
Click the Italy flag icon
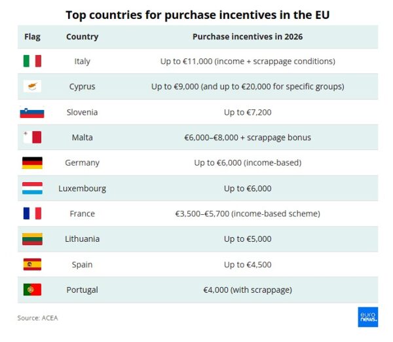(x=32, y=61)
